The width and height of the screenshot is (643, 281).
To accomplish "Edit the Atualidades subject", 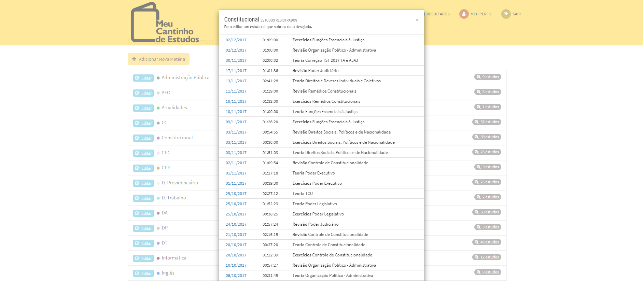I will click(143, 108).
